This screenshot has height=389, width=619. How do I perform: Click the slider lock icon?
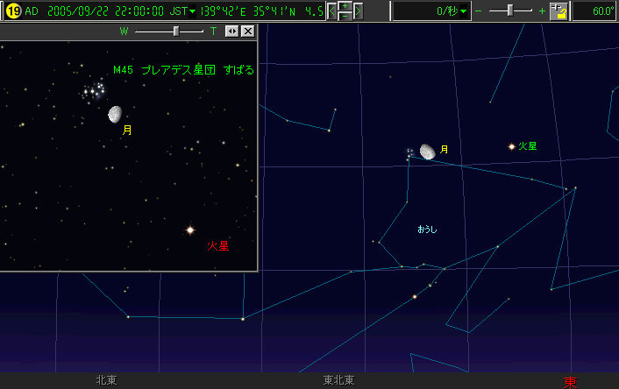pos(558,11)
